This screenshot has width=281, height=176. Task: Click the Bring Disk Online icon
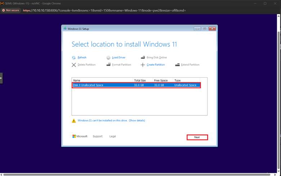pos(143,57)
